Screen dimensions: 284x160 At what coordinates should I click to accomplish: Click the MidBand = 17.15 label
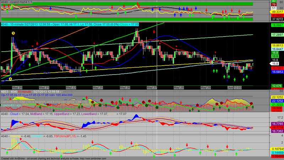(x=41, y=114)
